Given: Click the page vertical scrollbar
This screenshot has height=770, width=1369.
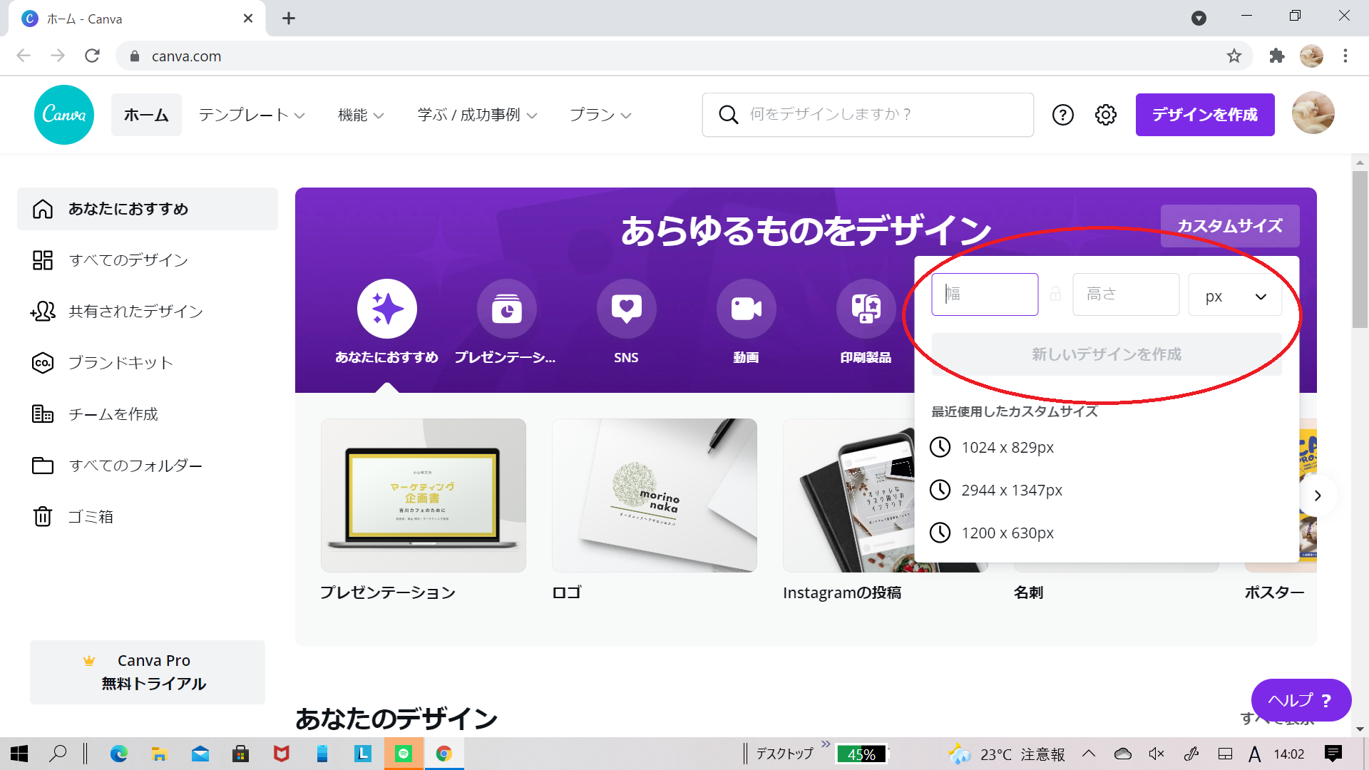Looking at the screenshot, I should [1360, 250].
